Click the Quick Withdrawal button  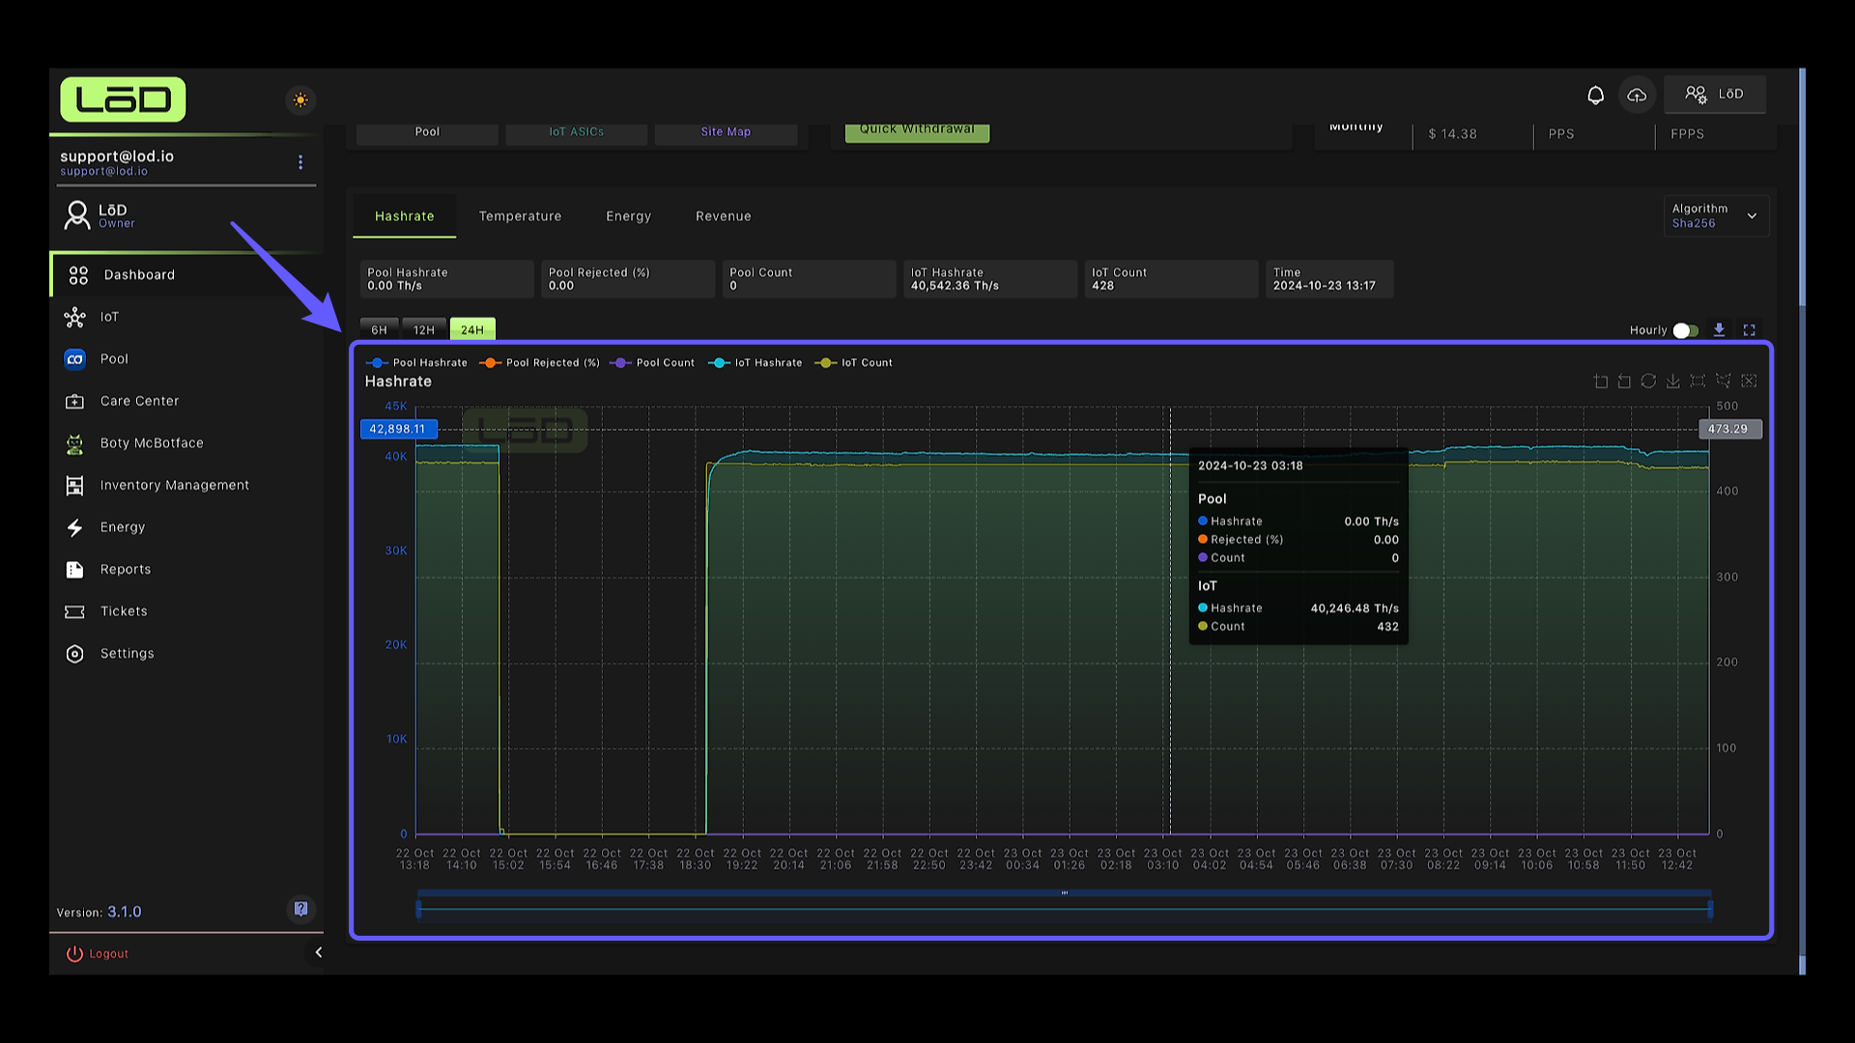[917, 131]
